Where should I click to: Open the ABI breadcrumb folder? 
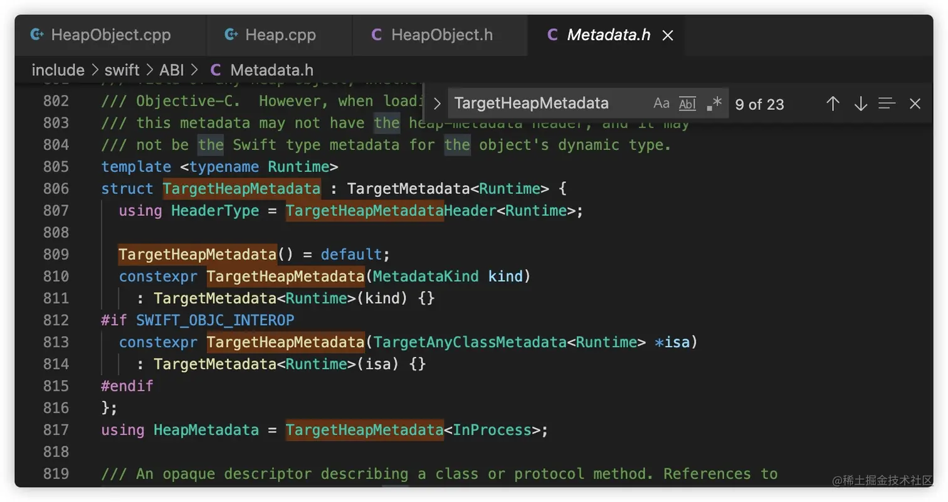point(172,70)
